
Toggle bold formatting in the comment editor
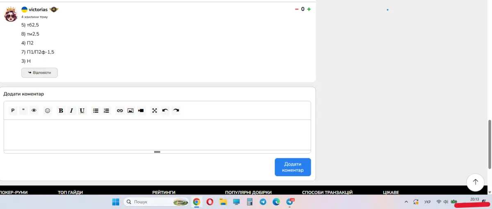click(61, 110)
